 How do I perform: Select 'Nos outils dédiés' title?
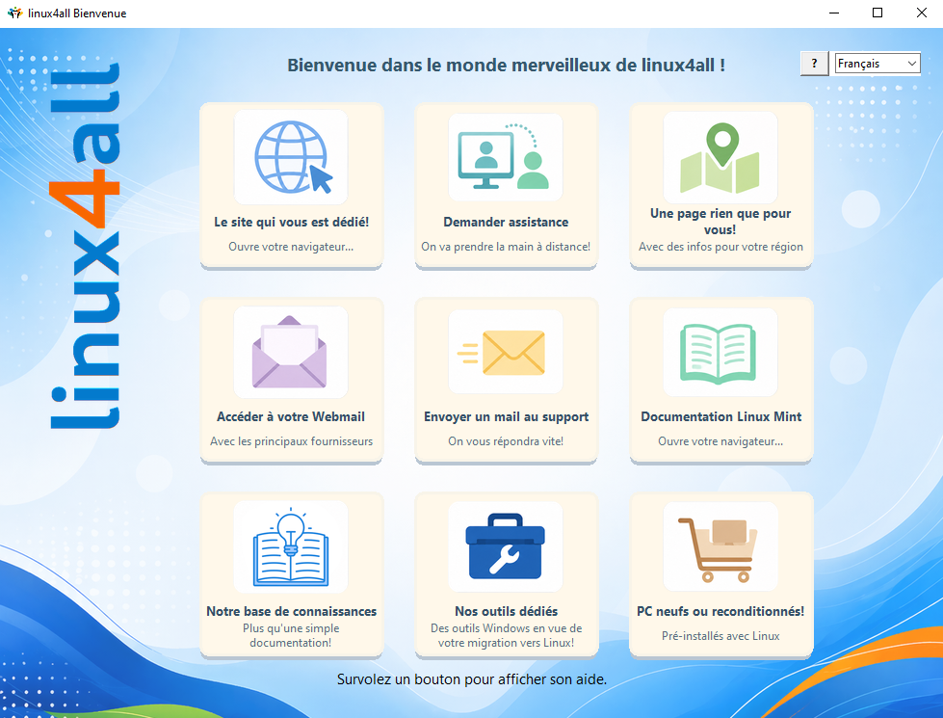pyautogui.click(x=506, y=611)
